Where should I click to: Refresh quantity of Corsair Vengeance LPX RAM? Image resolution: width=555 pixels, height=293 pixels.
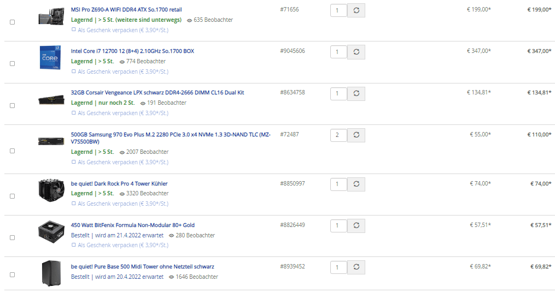pos(356,93)
